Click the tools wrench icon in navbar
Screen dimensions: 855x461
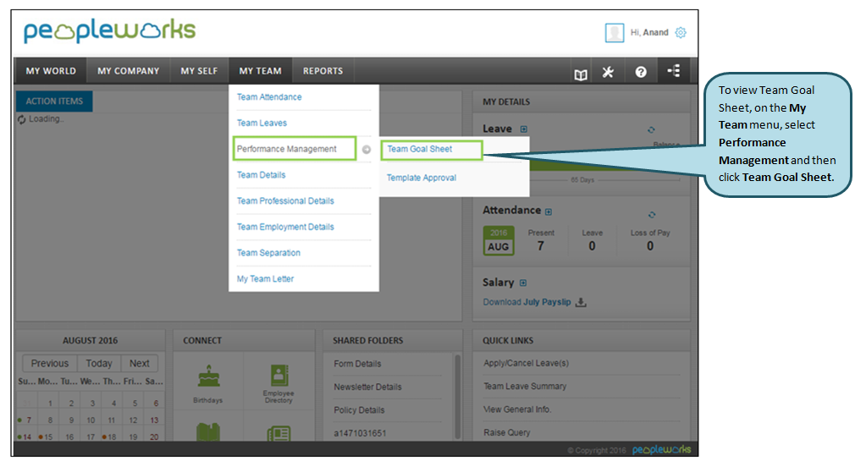click(608, 72)
